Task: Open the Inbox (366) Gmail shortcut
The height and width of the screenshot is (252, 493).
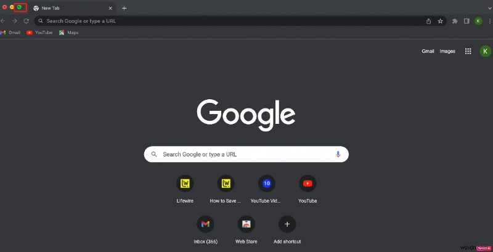Action: pos(205,230)
